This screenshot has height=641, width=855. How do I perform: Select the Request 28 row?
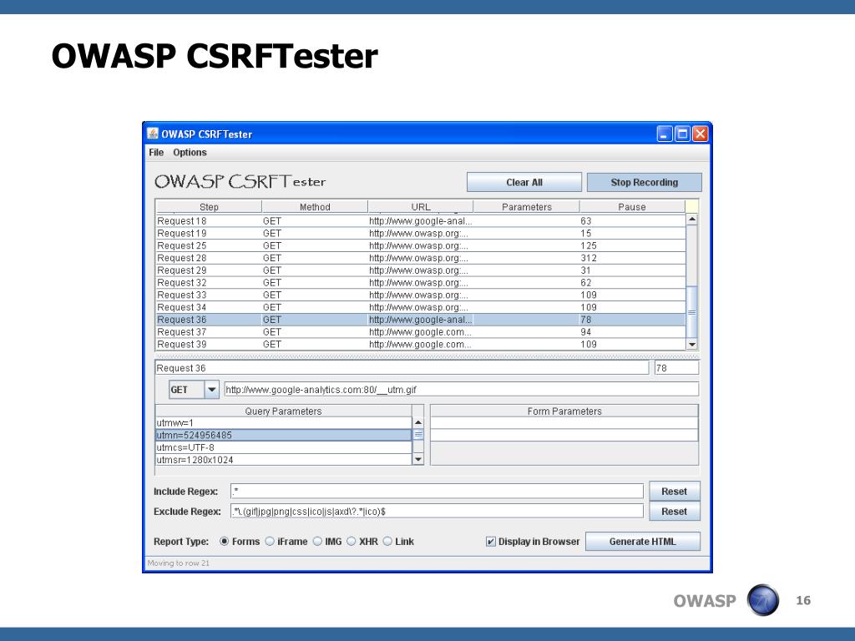coord(421,258)
